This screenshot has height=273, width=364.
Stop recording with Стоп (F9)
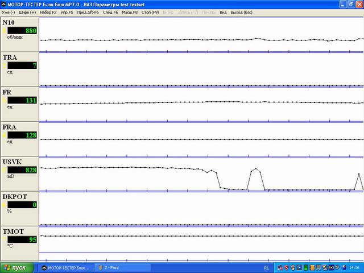150,13
